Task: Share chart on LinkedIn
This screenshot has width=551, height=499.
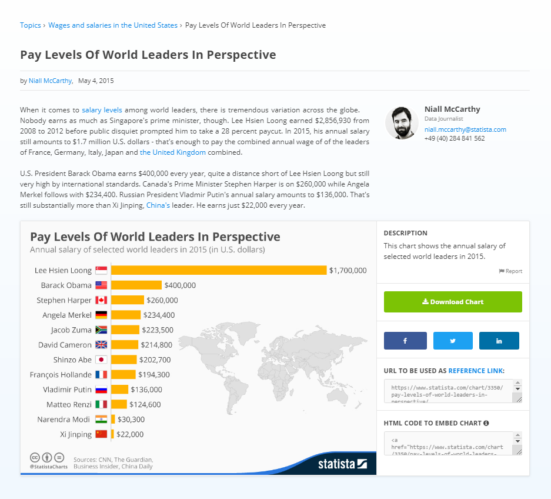Action: point(499,341)
